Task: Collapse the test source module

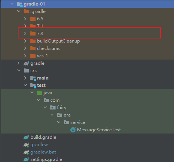Action: click(25, 85)
